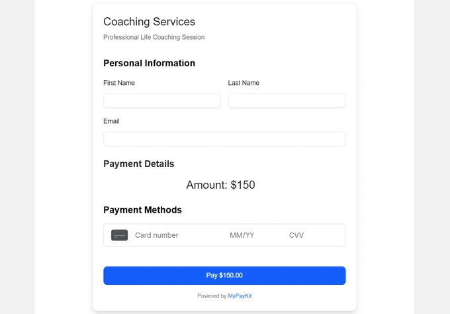Click the Payment Methods heading
Screen dimensions: 450x314
(x=142, y=210)
